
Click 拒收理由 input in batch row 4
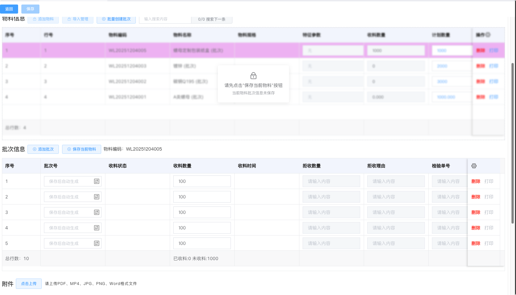(396, 228)
